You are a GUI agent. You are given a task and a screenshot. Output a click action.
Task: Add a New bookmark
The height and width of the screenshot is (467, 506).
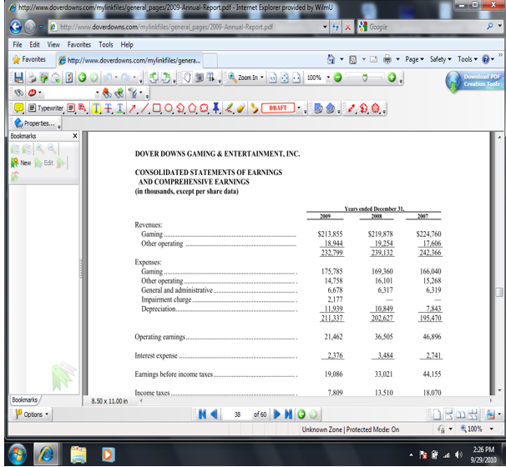tap(20, 163)
